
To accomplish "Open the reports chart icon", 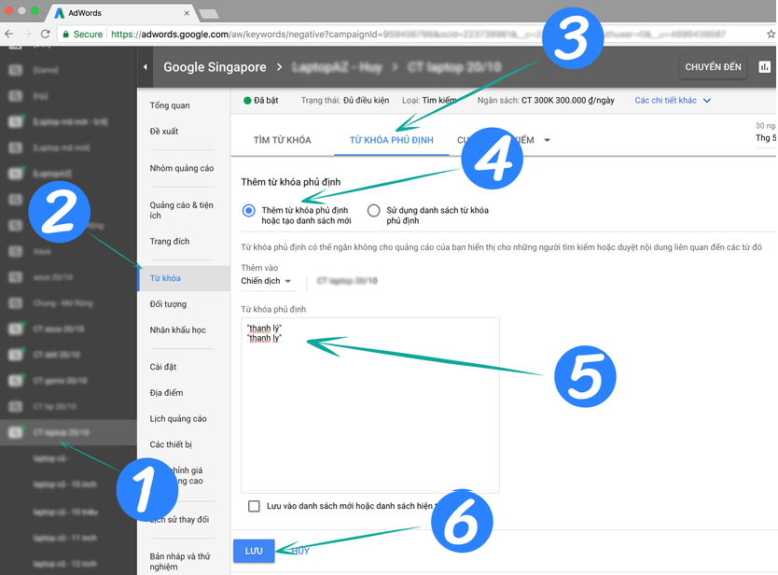I will (x=764, y=67).
